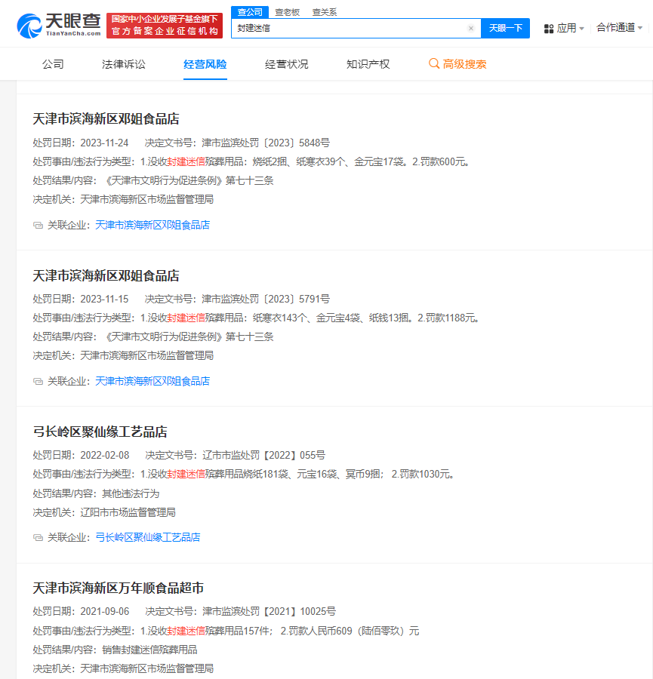The image size is (653, 679).
Task: Switch to the 查老板 search tab
Action: pos(287,12)
